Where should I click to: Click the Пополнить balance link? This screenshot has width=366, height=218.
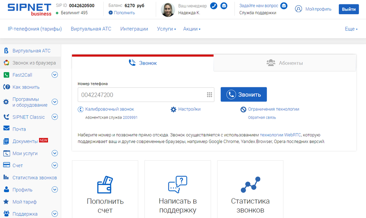pyautogui.click(x=124, y=13)
